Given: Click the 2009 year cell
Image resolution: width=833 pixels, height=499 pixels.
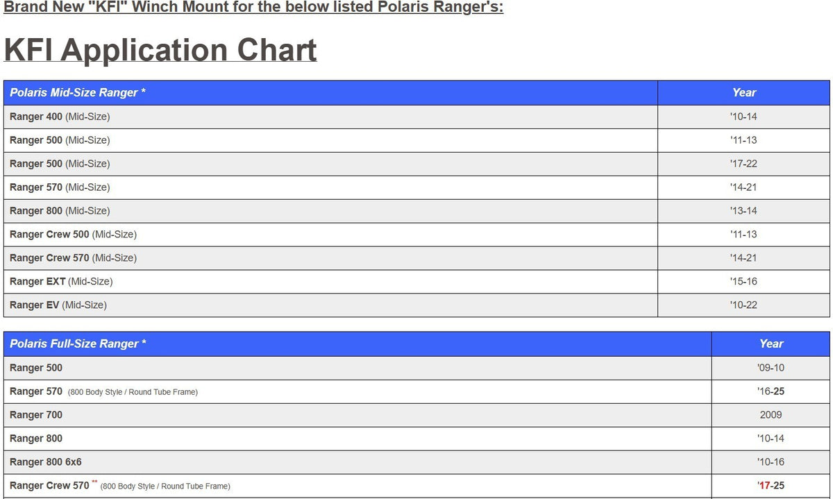Looking at the screenshot, I should [x=771, y=415].
